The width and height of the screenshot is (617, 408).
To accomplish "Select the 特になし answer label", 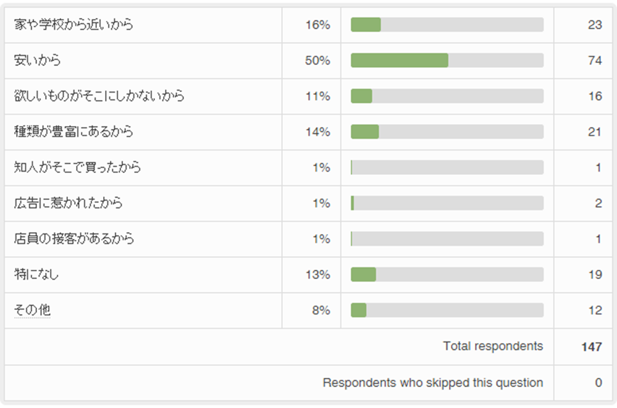I will (x=36, y=275).
